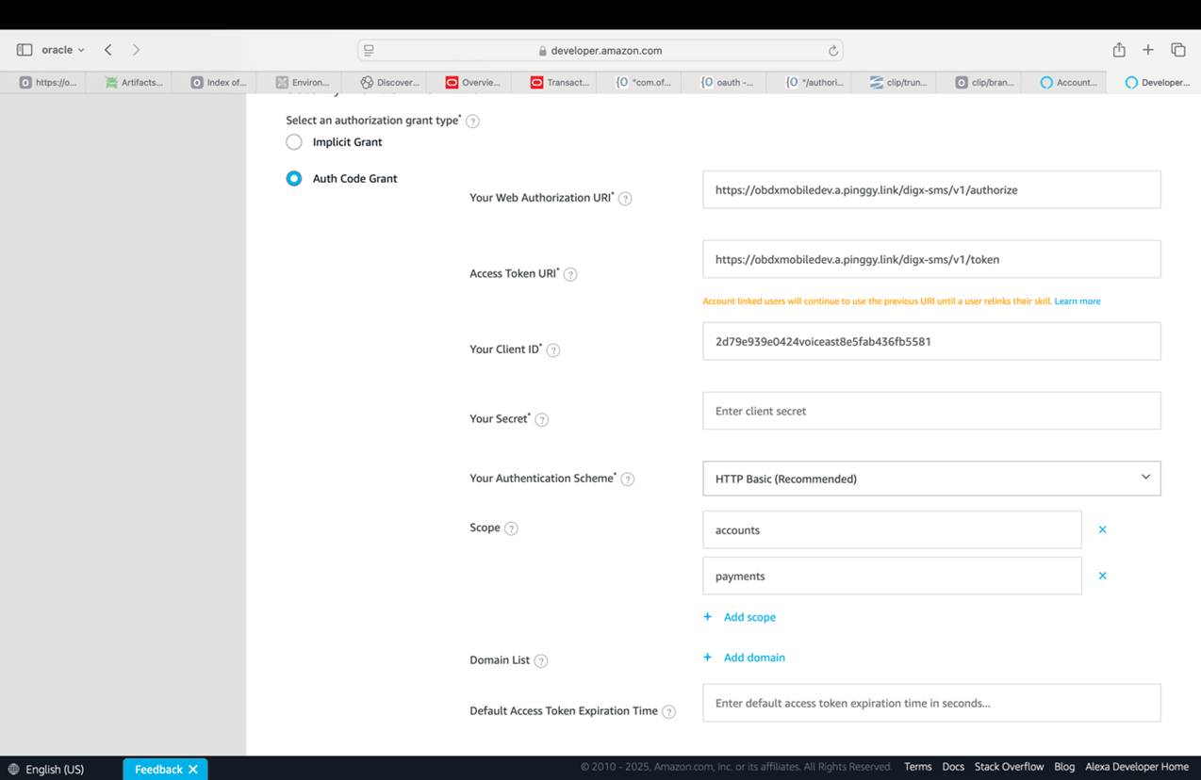Viewport: 1201px width, 780px height.
Task: Show help for authorization grant type
Action: 473,122
